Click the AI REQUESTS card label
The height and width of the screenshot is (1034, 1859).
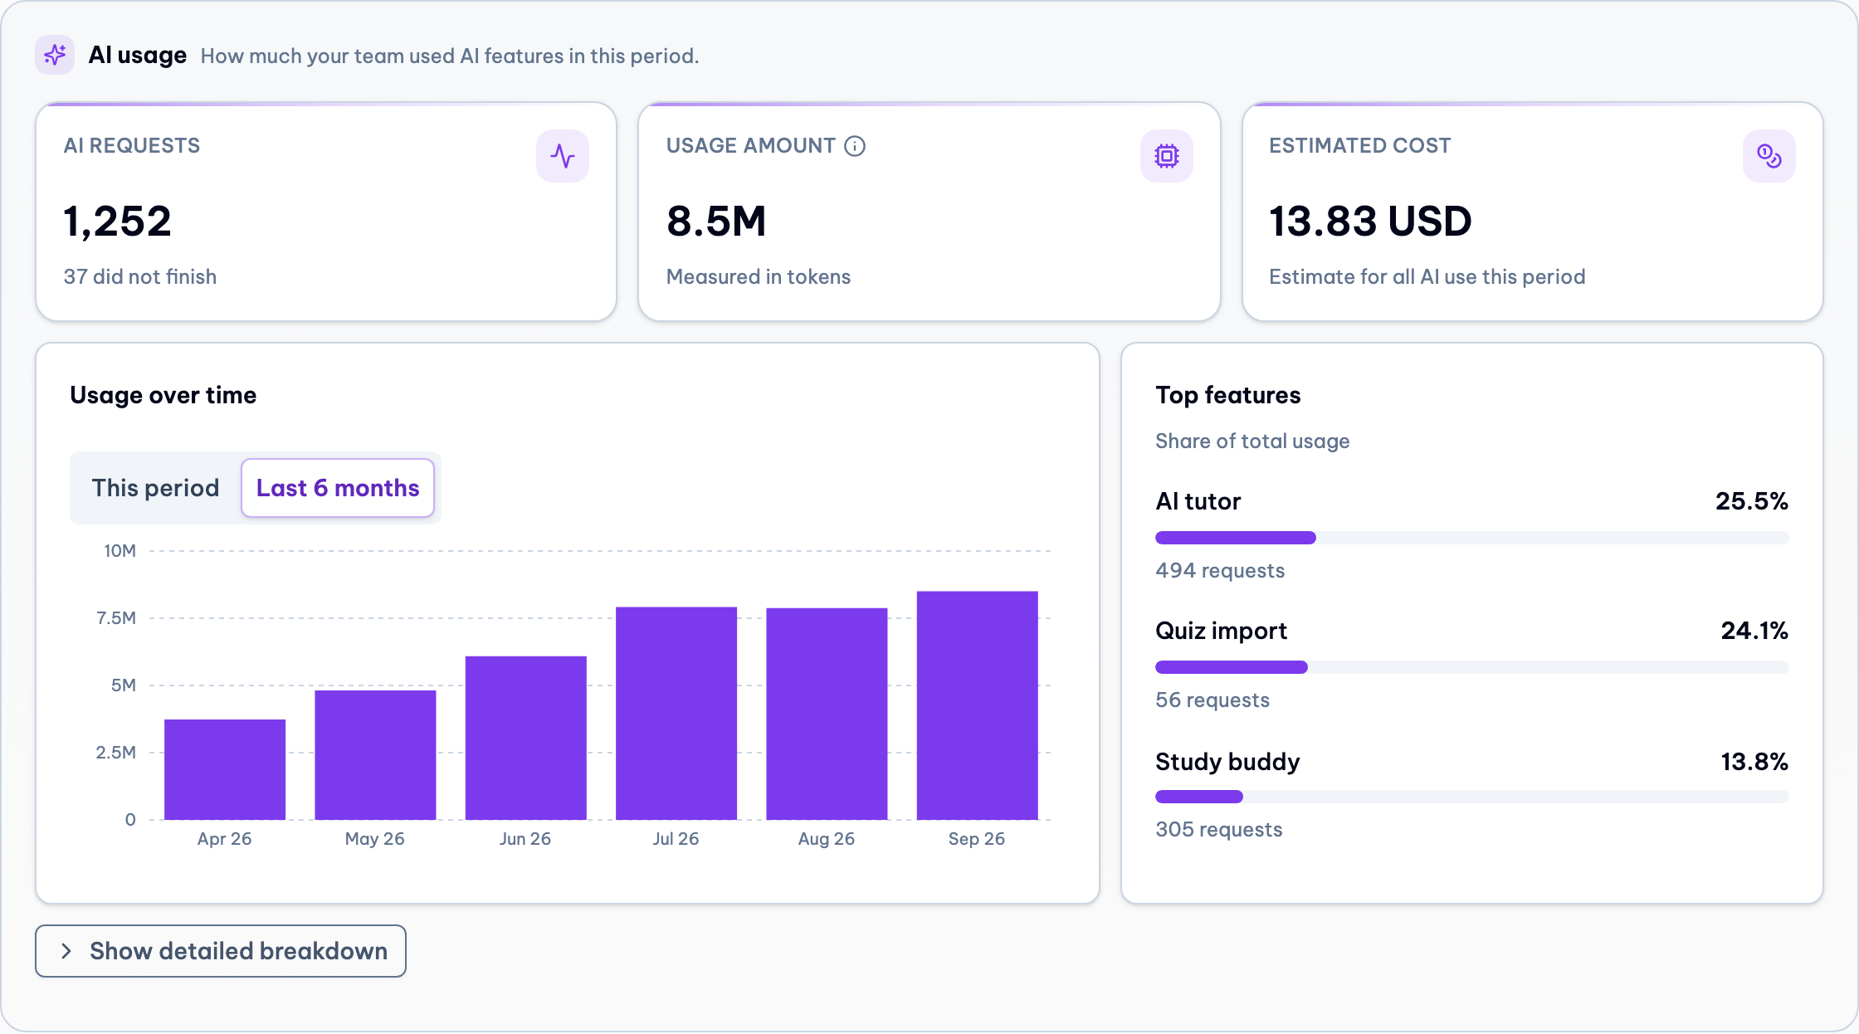pyautogui.click(x=132, y=146)
